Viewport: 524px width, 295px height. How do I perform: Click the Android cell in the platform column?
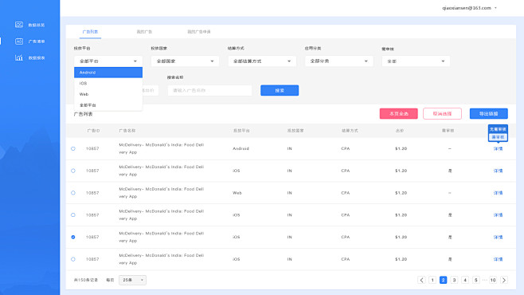click(240, 148)
